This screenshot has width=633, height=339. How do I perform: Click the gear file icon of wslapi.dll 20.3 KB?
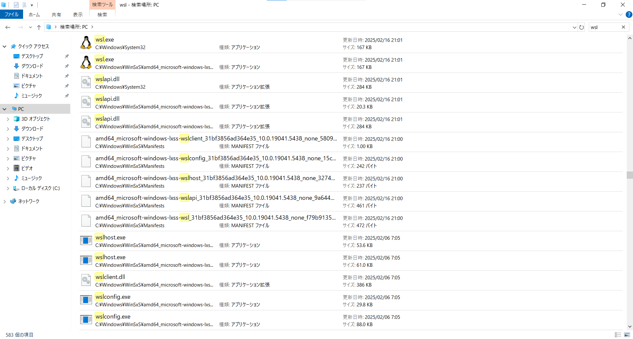point(86,102)
